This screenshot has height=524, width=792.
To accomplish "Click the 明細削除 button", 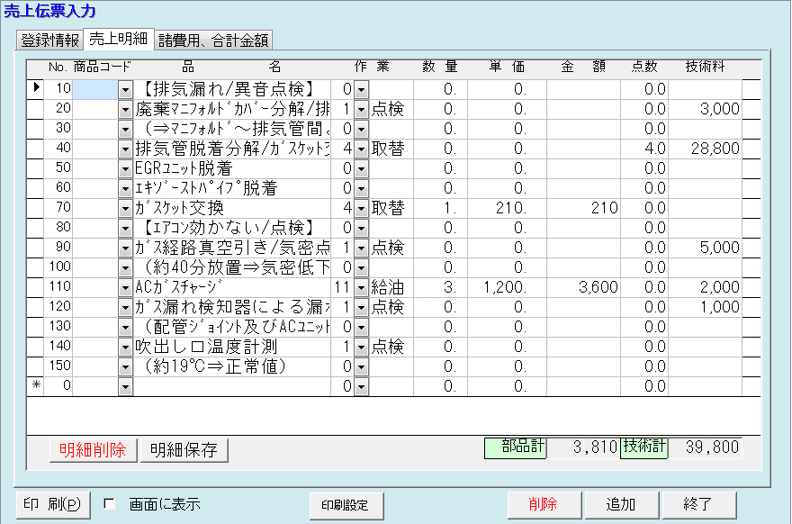I will coord(93,450).
